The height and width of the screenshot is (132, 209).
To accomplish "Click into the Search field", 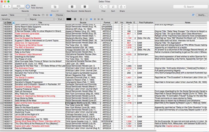I will coord(190,7).
